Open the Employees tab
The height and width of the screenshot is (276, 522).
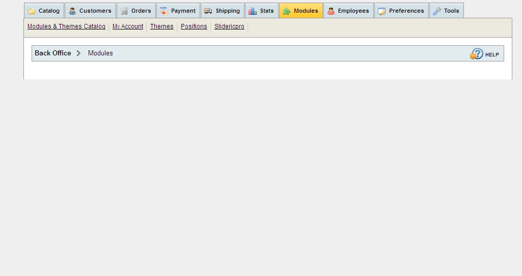[348, 11]
